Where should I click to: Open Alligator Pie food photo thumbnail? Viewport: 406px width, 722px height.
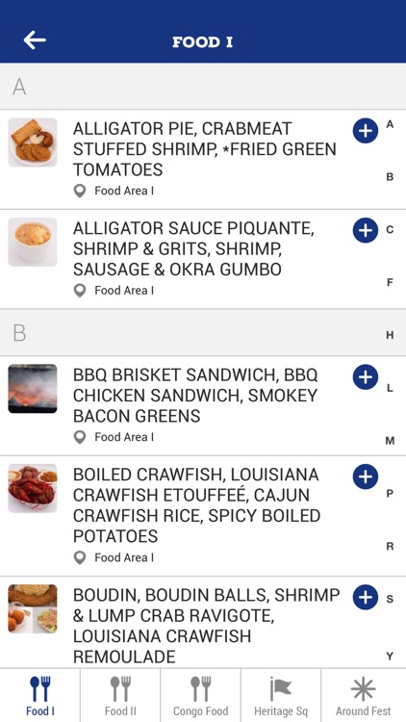33,142
